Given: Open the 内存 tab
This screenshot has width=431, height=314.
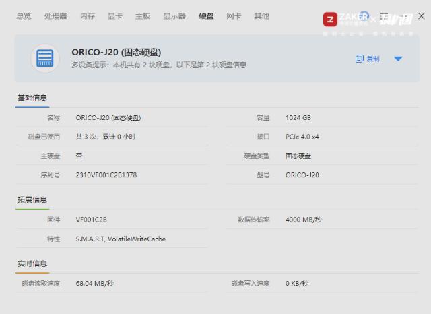Looking at the screenshot, I should tap(88, 16).
